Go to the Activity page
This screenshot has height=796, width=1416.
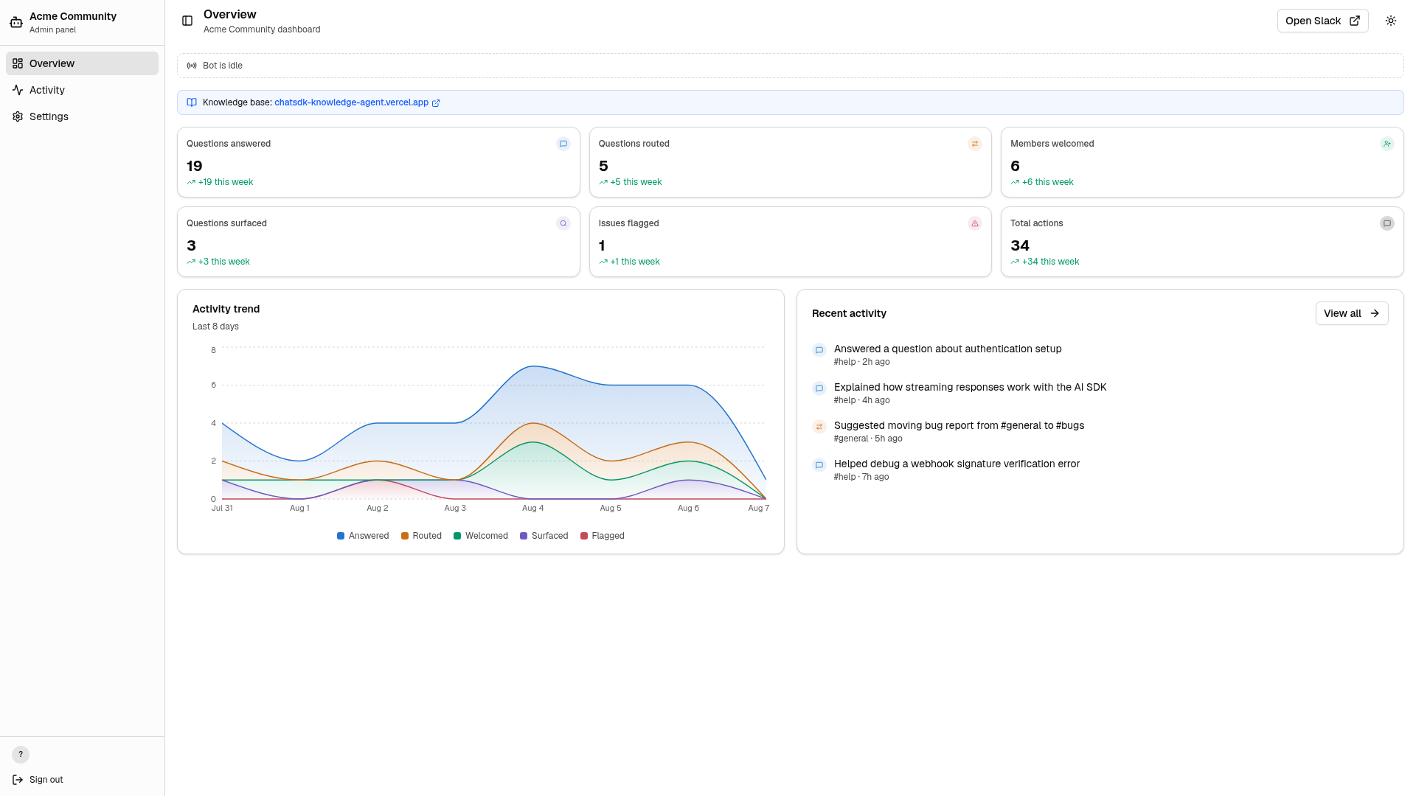82,90
